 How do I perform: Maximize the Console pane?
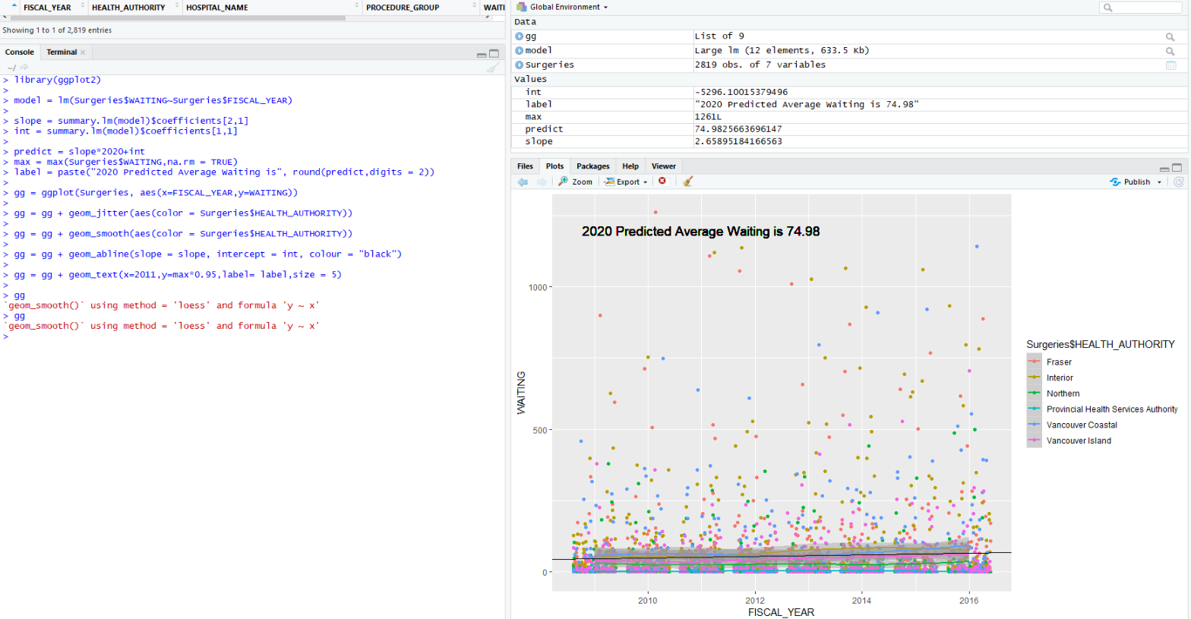[494, 54]
